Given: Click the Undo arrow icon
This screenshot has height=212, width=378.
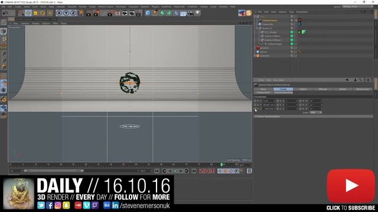Looking at the screenshot, I should (x=5, y=13).
